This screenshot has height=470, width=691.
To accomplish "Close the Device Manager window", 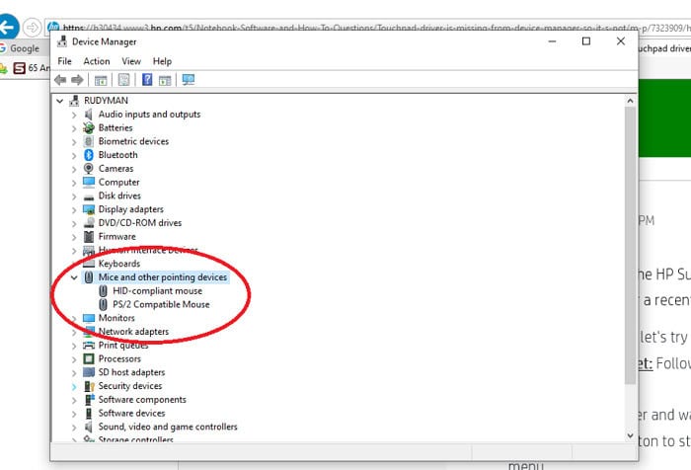I will pyautogui.click(x=621, y=41).
